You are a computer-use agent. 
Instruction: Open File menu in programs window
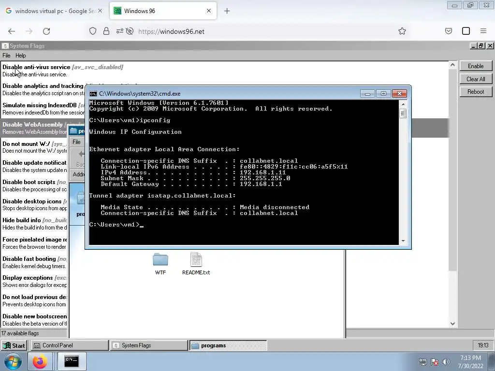[76, 142]
